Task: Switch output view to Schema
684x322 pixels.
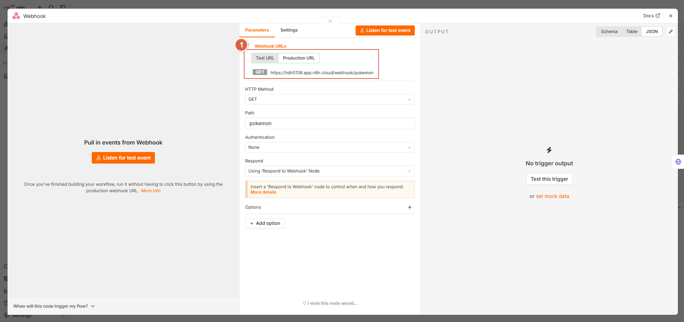Action: coord(609,32)
